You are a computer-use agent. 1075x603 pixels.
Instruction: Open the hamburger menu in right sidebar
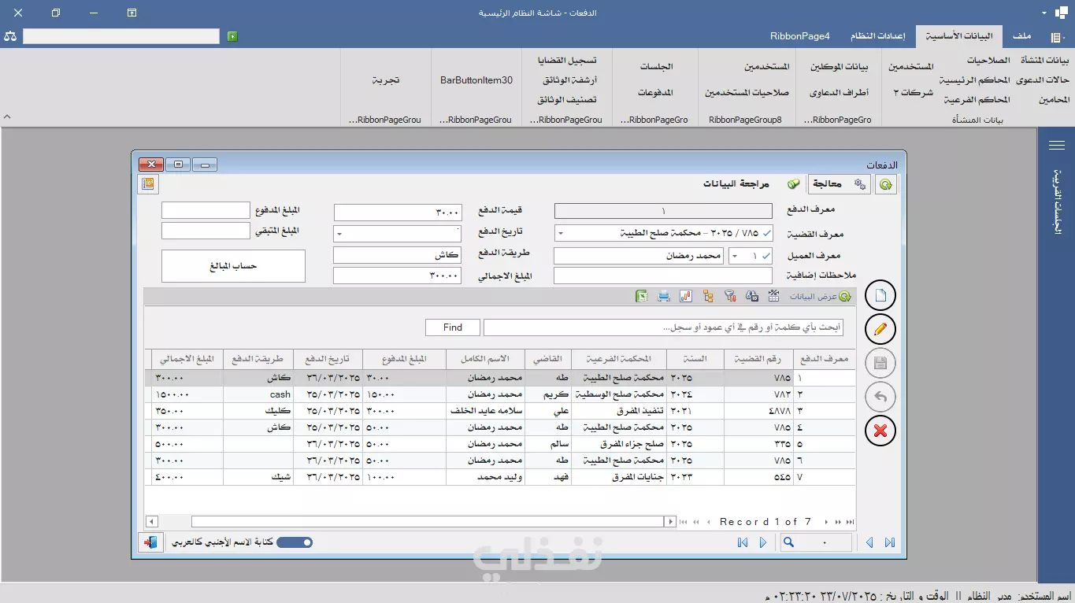(x=1057, y=145)
